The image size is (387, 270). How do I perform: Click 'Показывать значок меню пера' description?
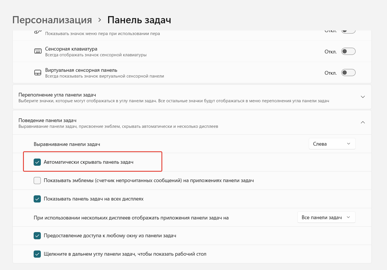click(102, 34)
